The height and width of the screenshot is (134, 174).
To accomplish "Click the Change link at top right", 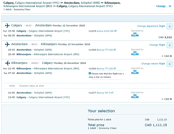I will [x=161, y=6].
